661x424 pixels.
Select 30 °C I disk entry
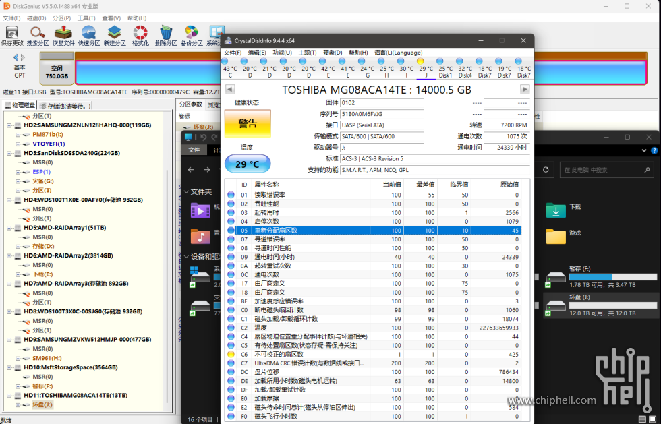pyautogui.click(x=406, y=68)
